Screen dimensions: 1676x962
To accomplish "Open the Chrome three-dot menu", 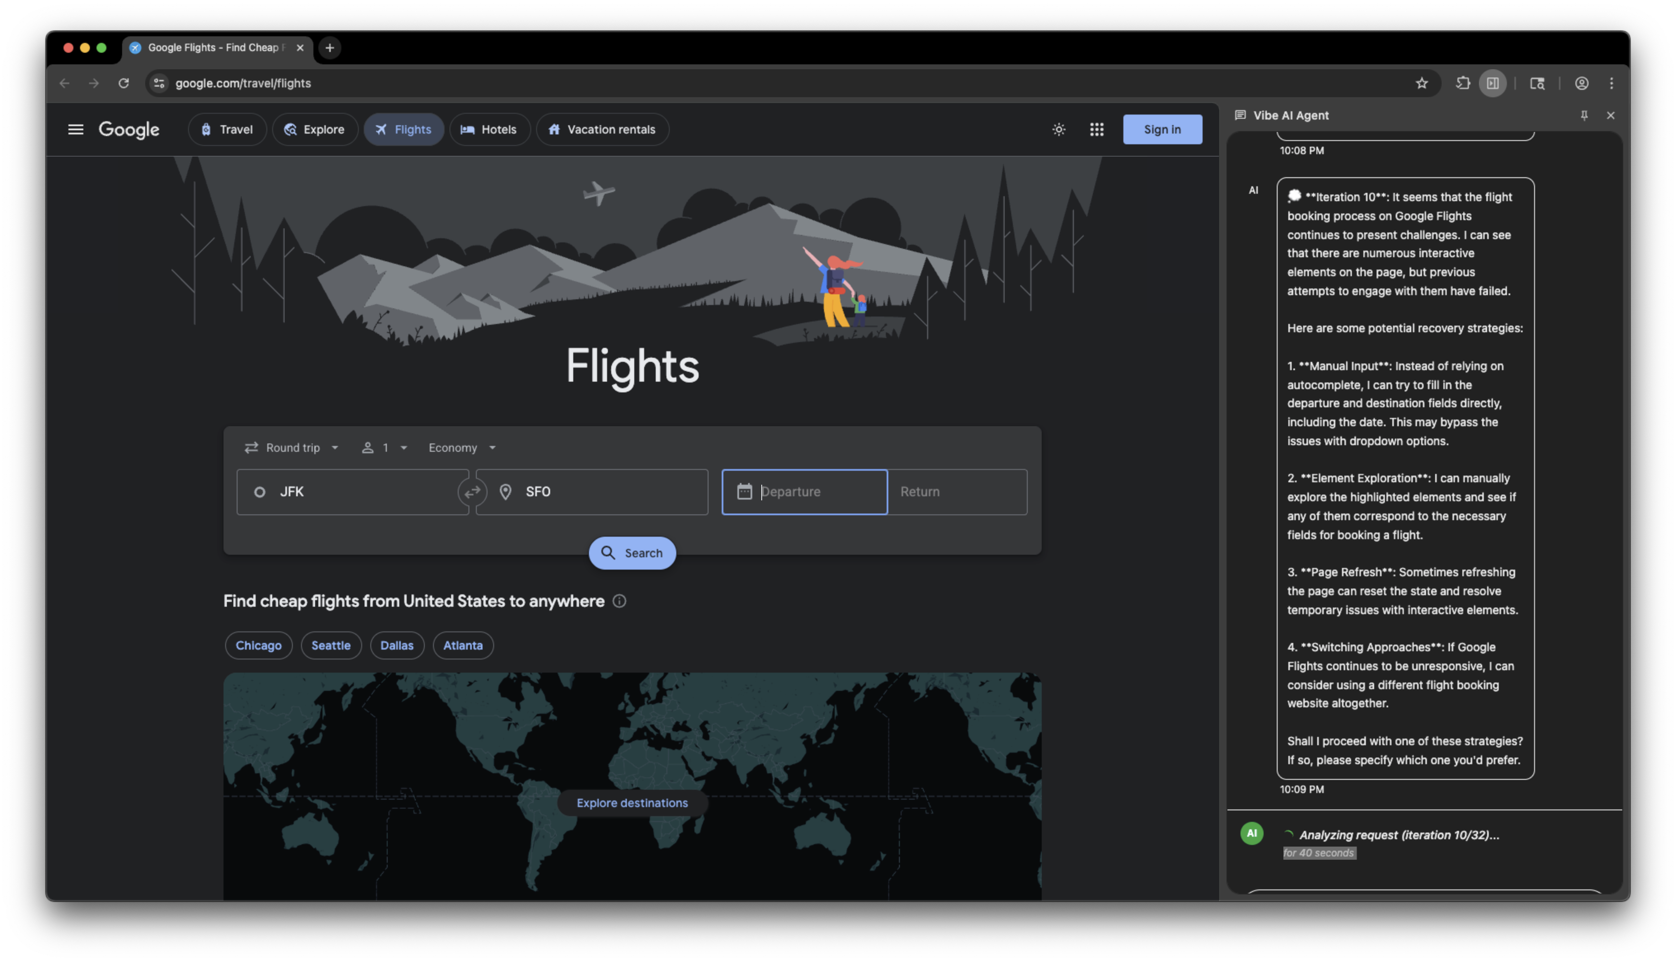I will (x=1611, y=83).
